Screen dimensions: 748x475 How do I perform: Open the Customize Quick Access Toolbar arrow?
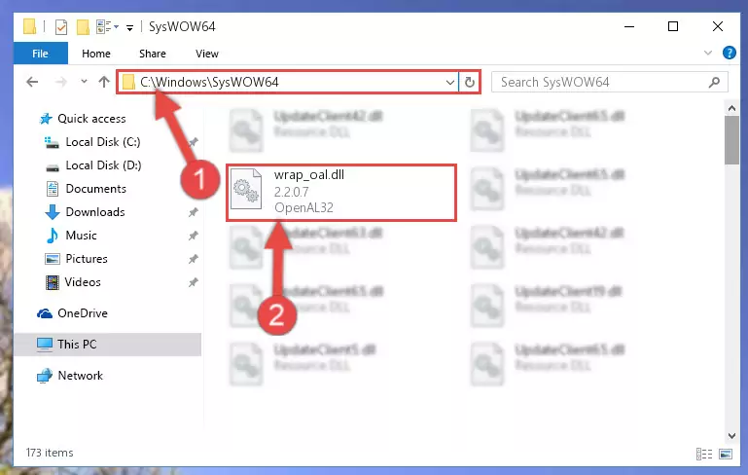(x=129, y=27)
